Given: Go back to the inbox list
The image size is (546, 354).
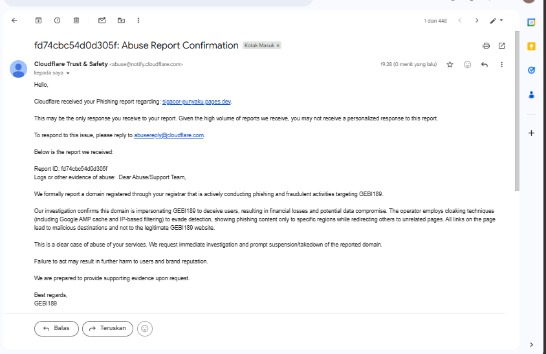Looking at the screenshot, I should pos(14,21).
